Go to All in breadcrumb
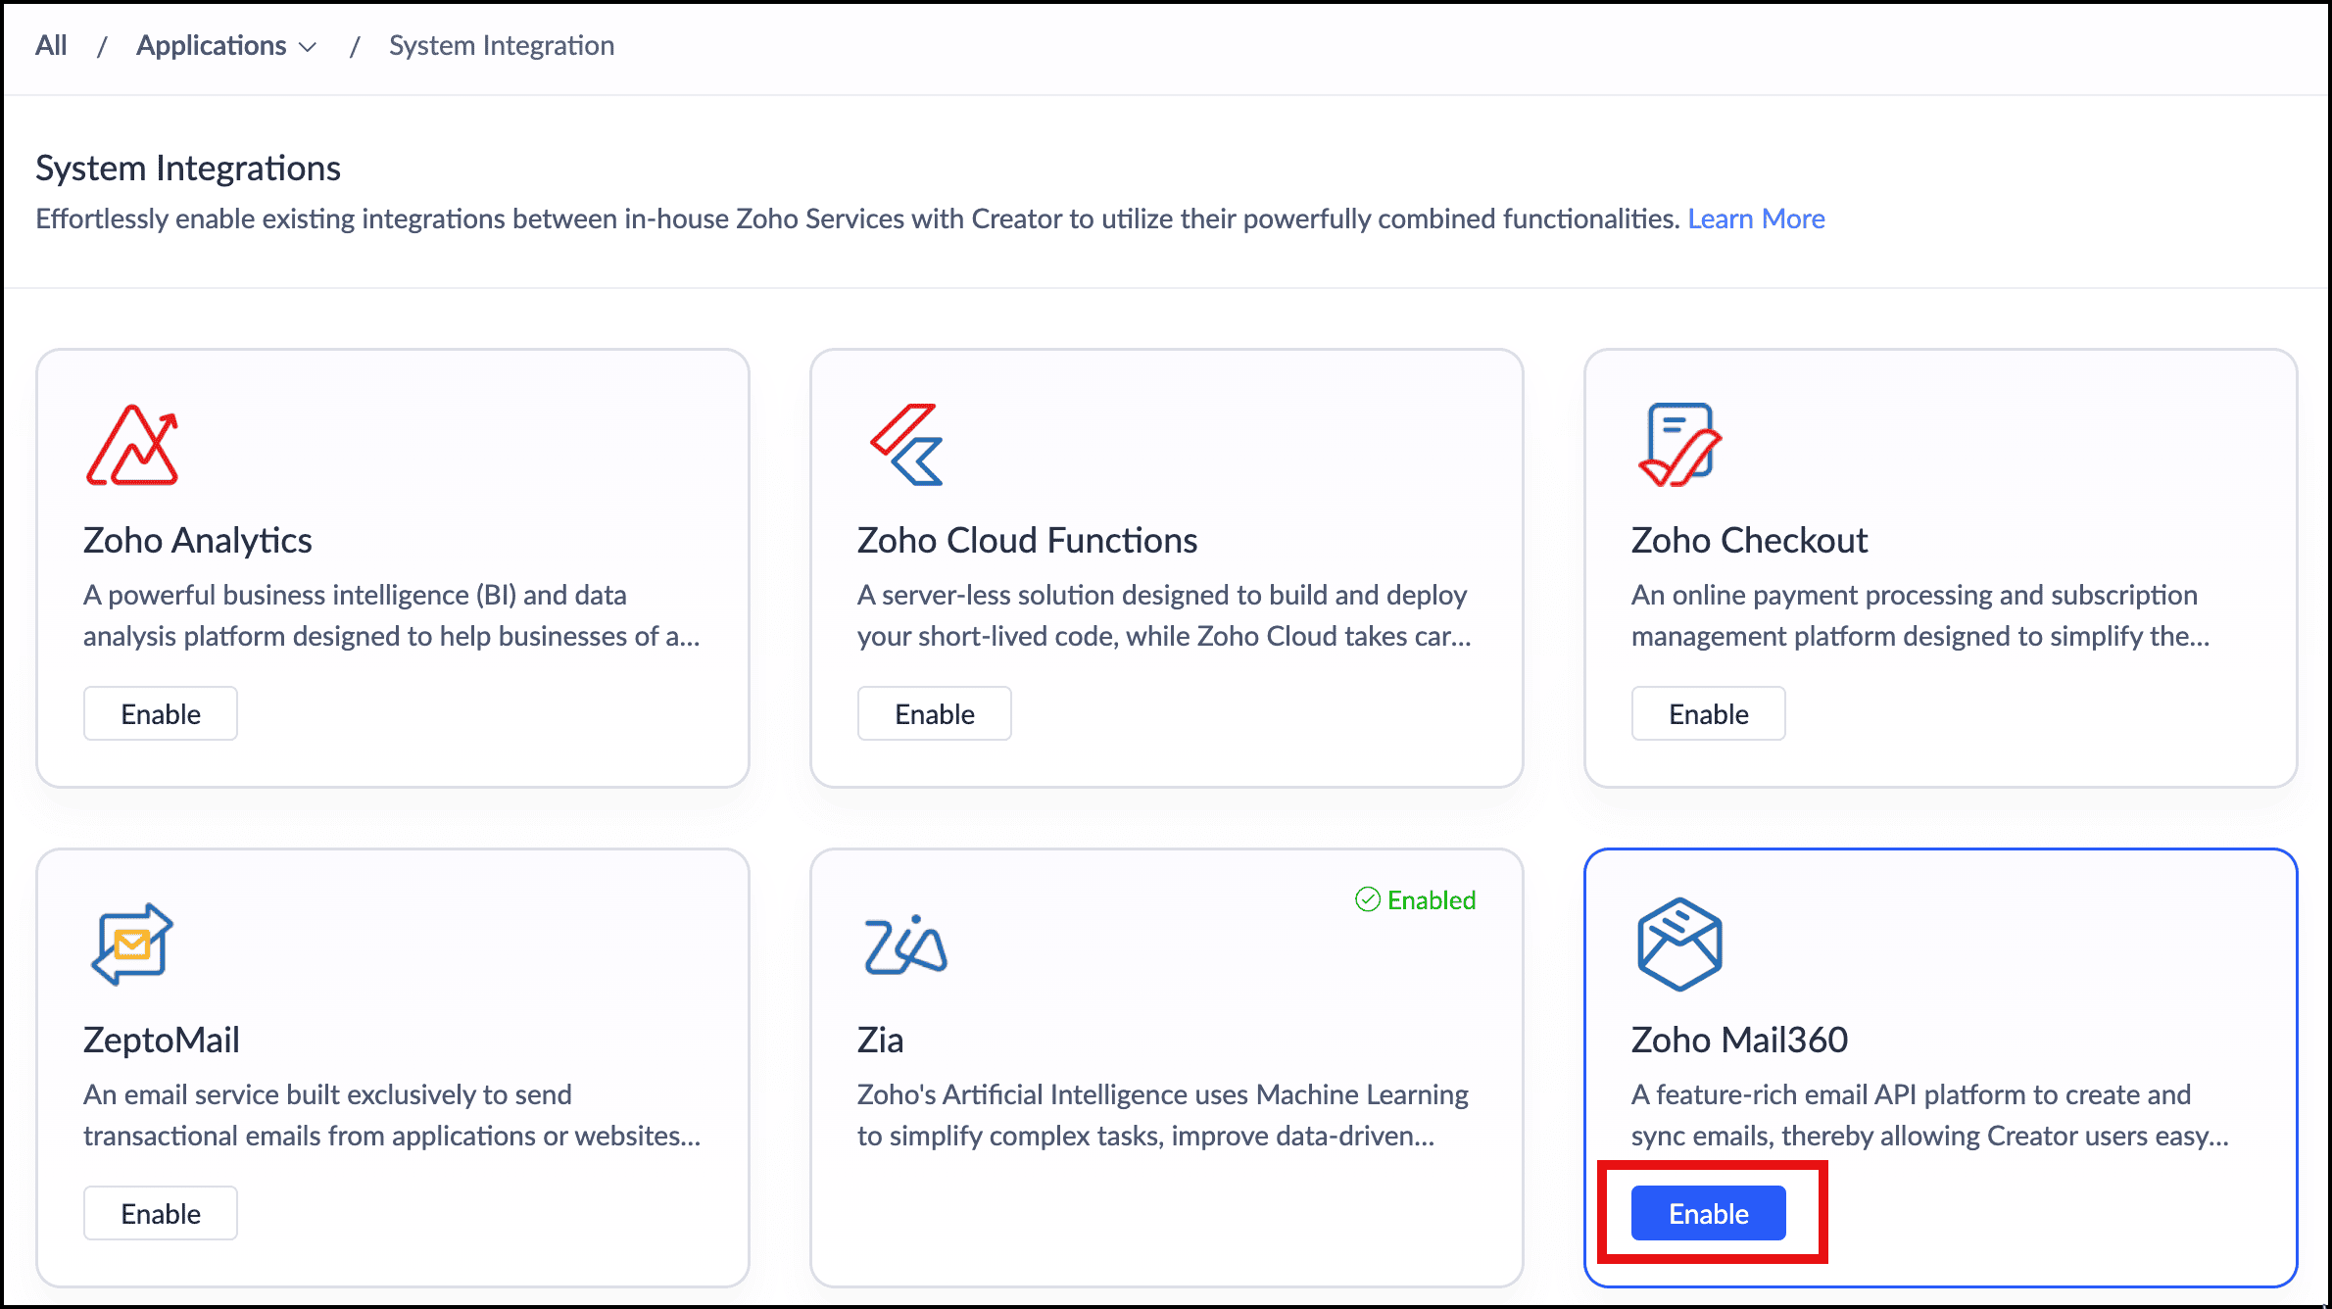This screenshot has height=1309, width=2332. click(51, 46)
